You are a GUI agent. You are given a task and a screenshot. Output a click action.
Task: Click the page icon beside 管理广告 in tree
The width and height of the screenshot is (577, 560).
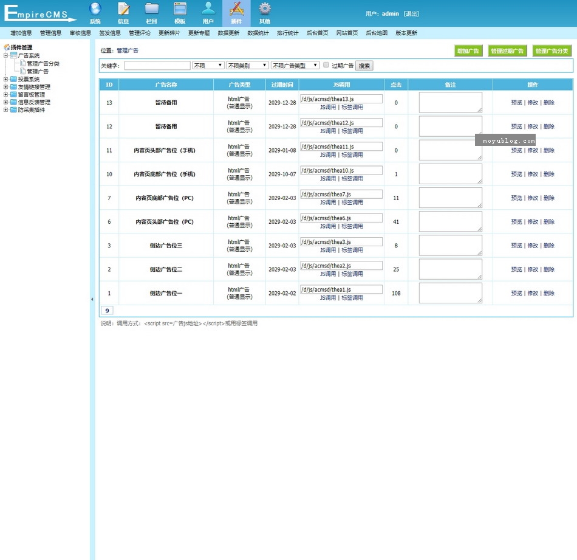tap(23, 71)
